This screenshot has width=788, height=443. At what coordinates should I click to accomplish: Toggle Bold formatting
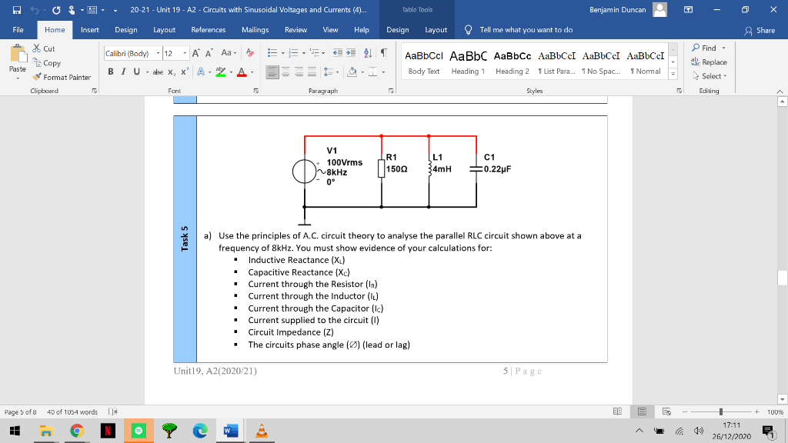[x=110, y=72]
